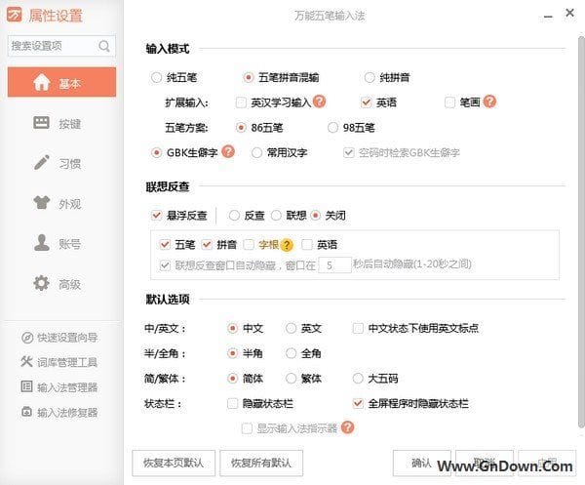585x485 pixels.
Task: Click the search magnifier icon
Action: click(x=104, y=46)
